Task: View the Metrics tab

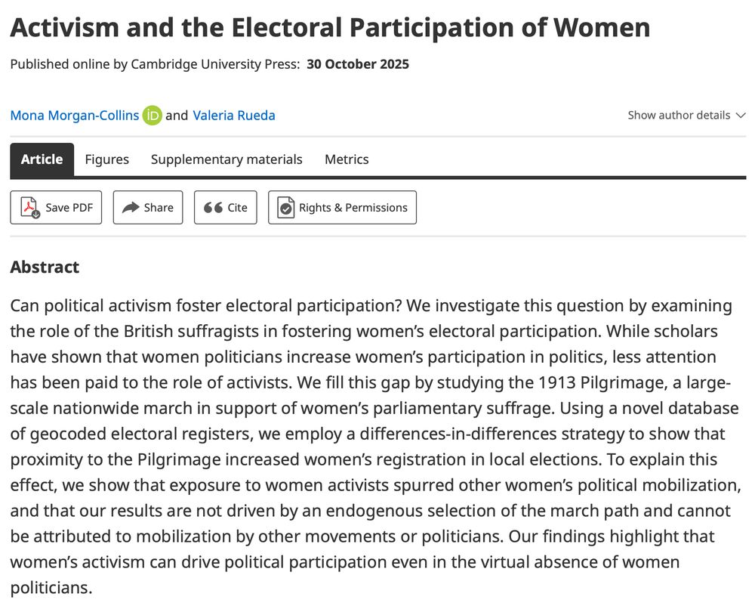Action: coord(347,159)
